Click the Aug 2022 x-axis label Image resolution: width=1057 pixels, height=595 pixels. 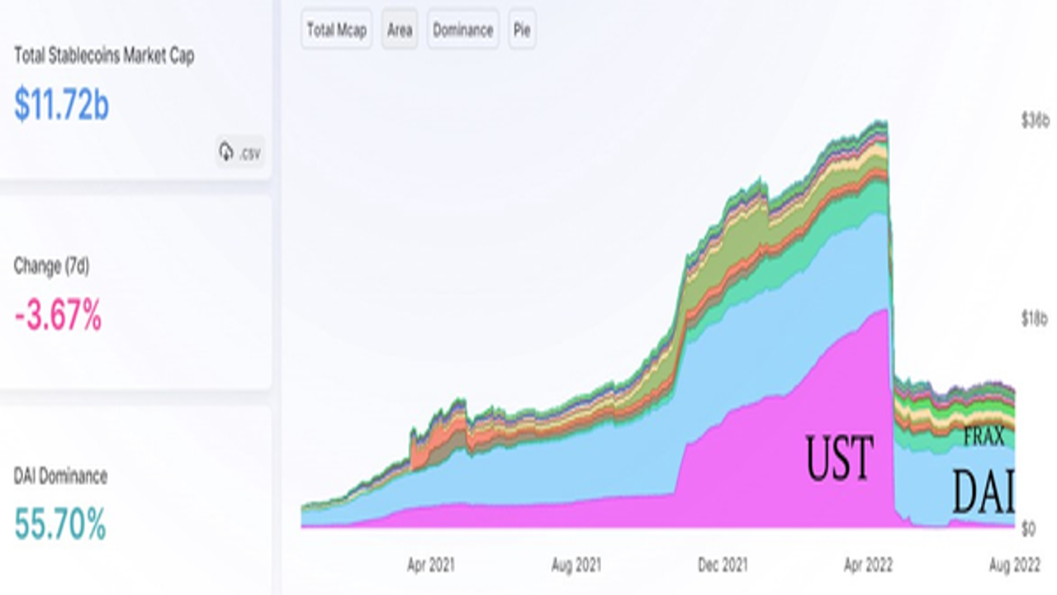pyautogui.click(x=1015, y=565)
